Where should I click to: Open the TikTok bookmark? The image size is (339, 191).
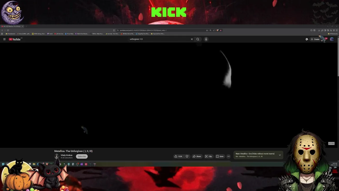tap(97, 34)
